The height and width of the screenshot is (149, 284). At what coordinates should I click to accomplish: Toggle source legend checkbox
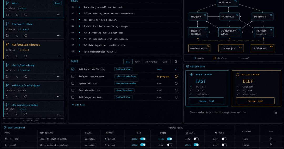pyautogui.click(x=195, y=58)
